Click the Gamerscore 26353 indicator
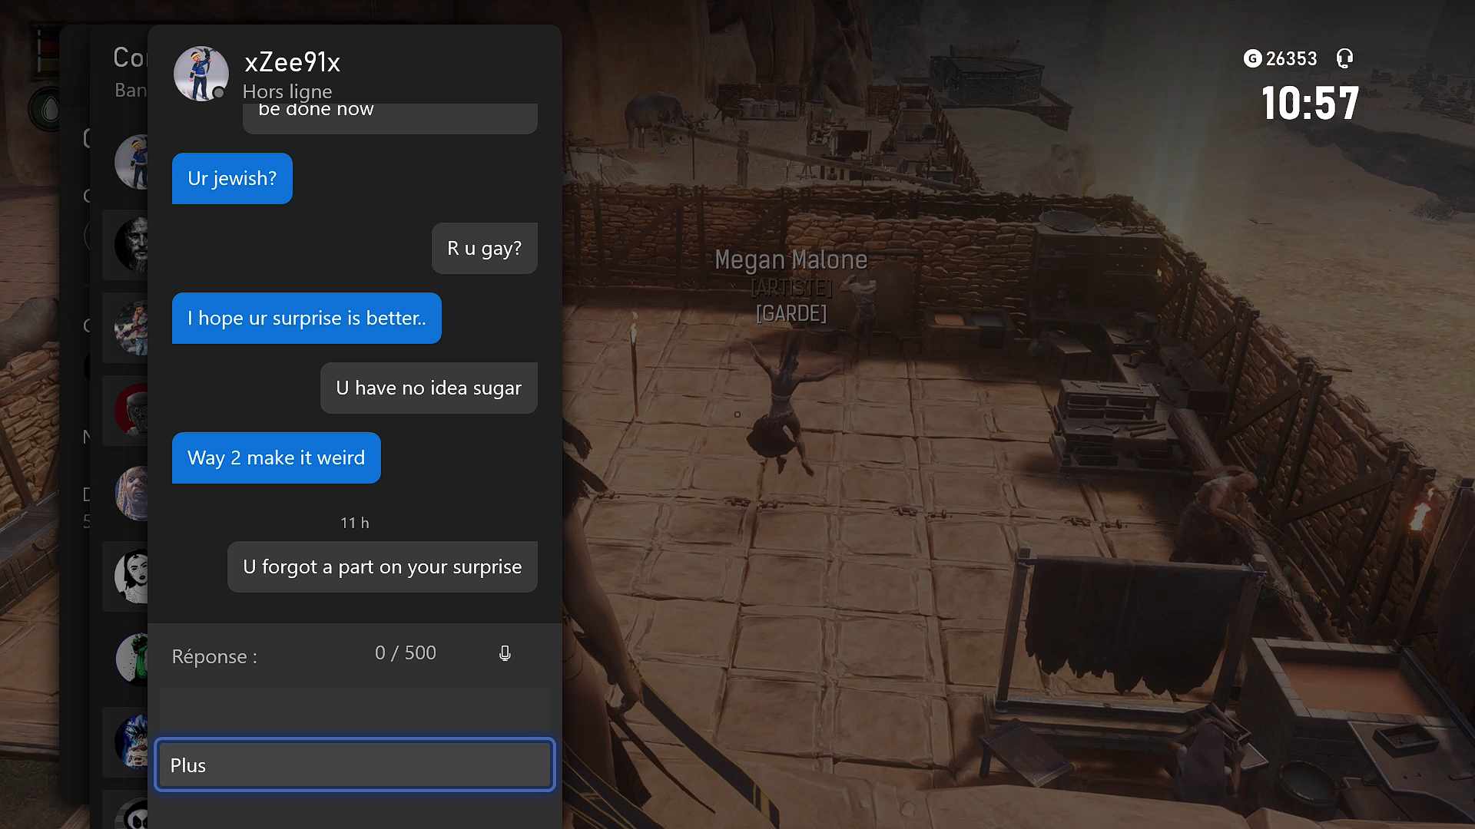The image size is (1475, 829). 1280,58
